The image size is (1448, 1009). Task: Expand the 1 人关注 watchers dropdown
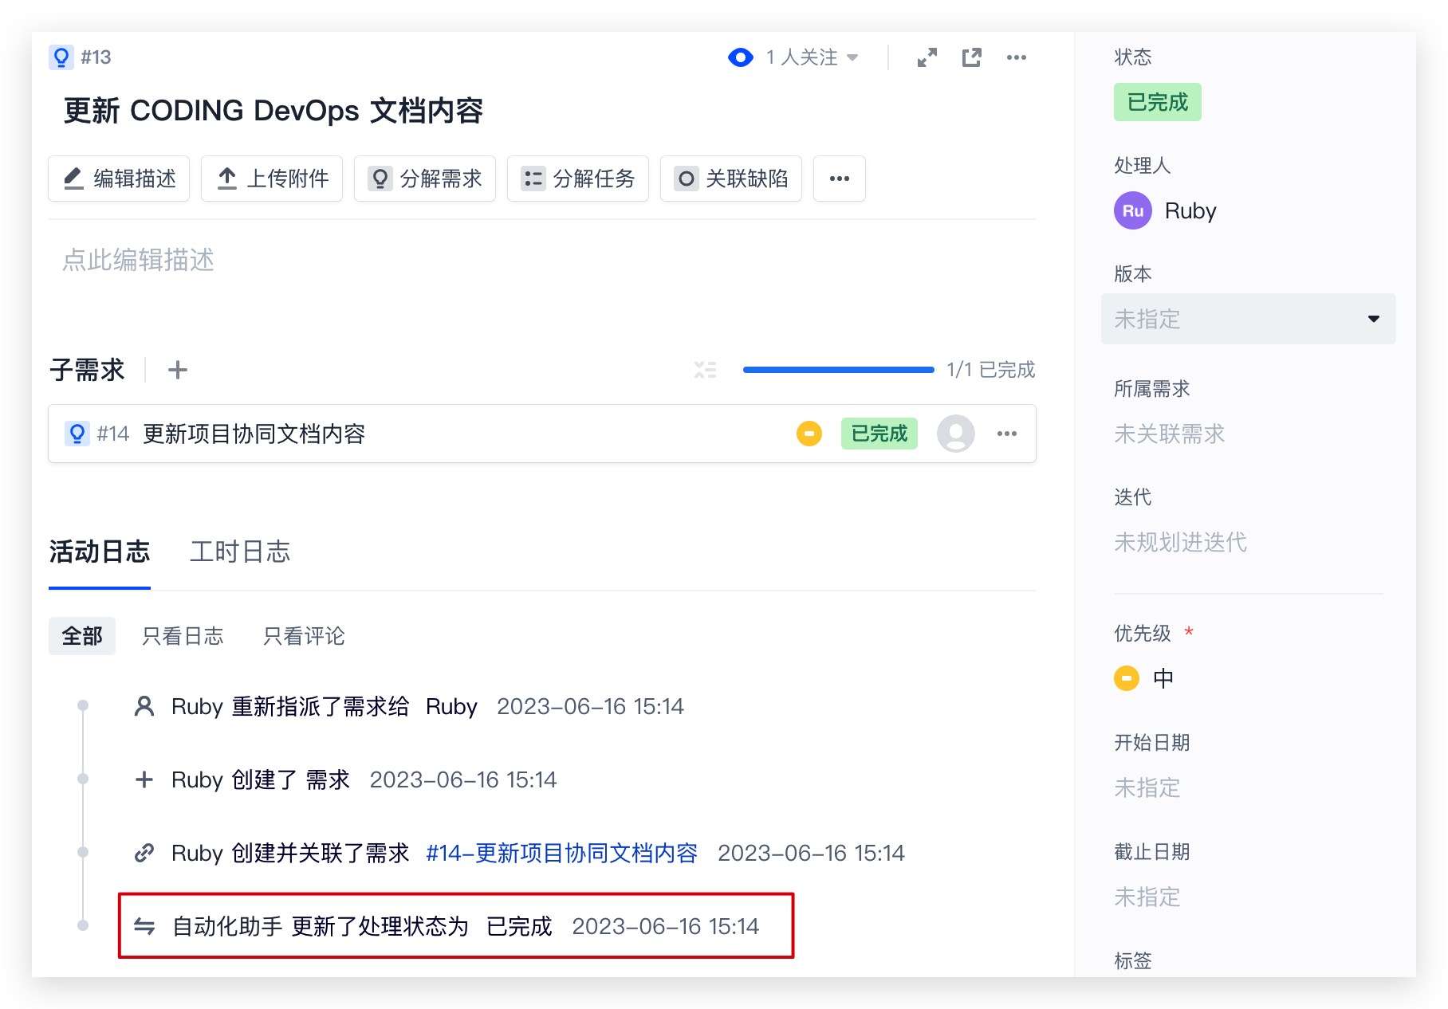pos(813,57)
